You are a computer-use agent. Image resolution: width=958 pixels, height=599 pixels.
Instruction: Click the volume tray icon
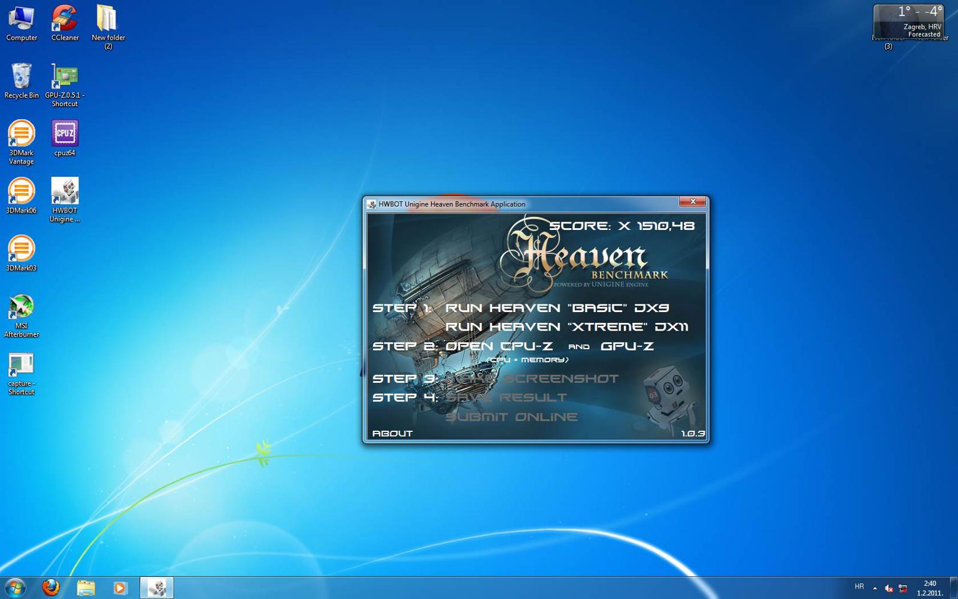coord(889,588)
